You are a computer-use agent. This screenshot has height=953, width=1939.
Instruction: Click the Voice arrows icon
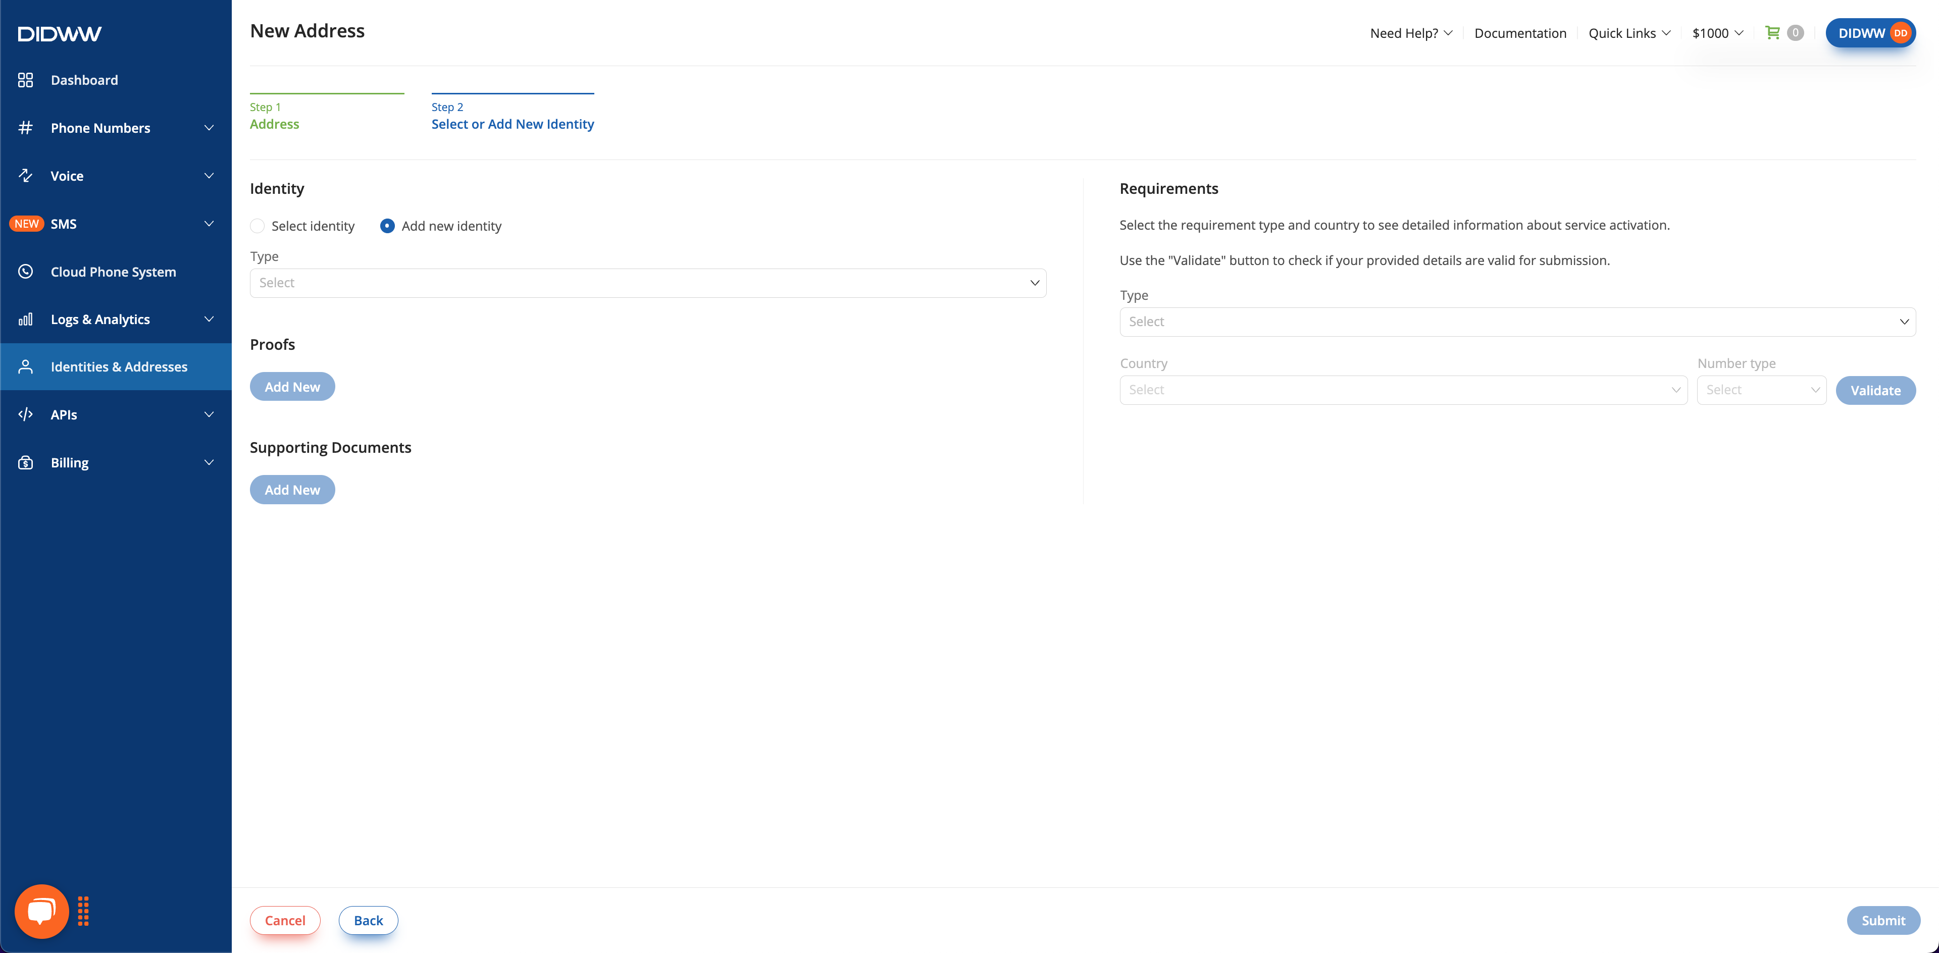click(26, 175)
